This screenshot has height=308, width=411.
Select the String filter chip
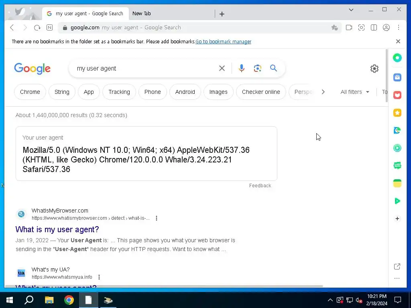62,92
